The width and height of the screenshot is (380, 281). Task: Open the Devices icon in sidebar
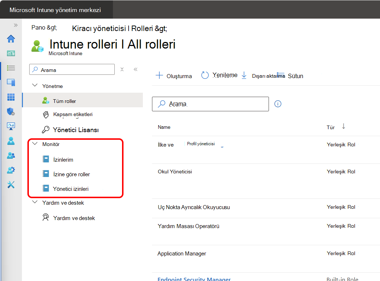[x=11, y=82]
